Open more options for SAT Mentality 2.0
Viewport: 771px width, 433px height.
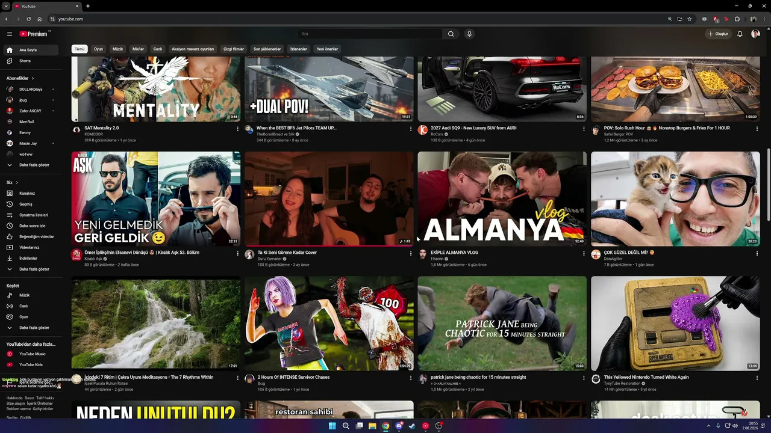coord(237,128)
